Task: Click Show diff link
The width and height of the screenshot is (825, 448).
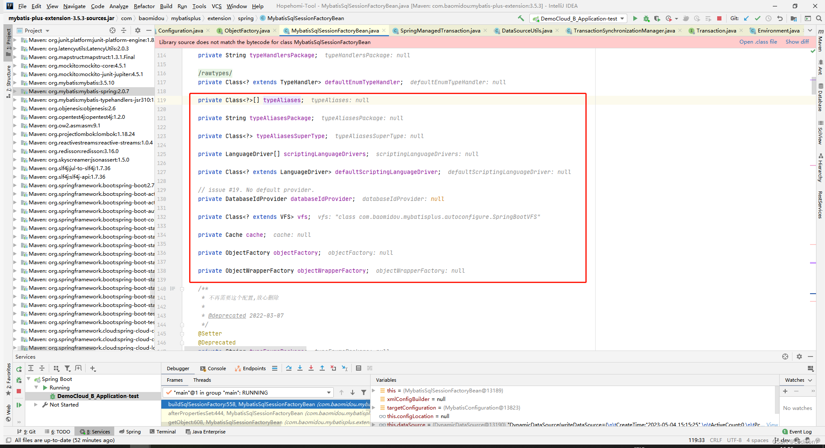Action: click(797, 41)
